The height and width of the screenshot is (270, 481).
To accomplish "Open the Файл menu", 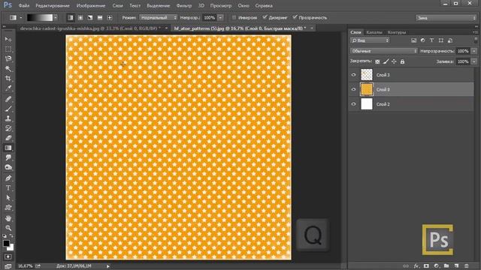I will pos(23,5).
